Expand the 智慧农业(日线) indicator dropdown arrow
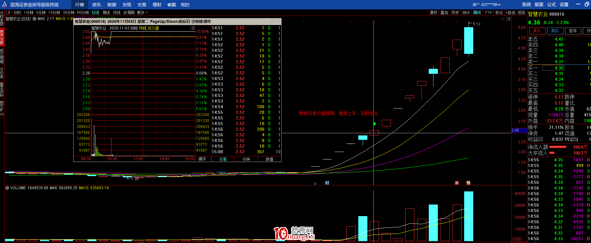This screenshot has width=591, height=243. 34,19
